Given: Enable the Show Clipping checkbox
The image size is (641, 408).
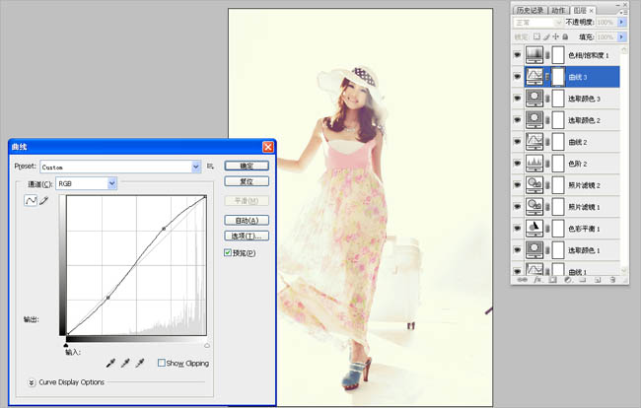Looking at the screenshot, I should click(162, 364).
